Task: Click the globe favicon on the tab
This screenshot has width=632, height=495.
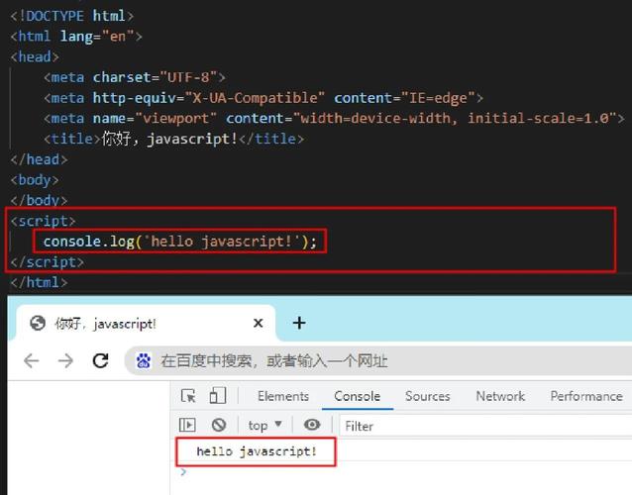Action: tap(38, 323)
